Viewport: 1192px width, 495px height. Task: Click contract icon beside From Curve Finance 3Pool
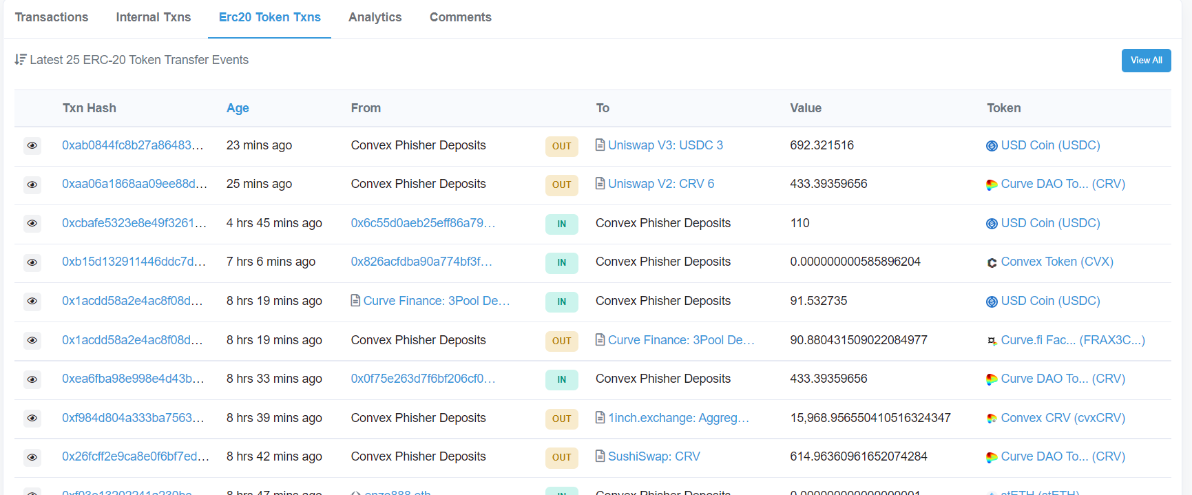pyautogui.click(x=355, y=301)
